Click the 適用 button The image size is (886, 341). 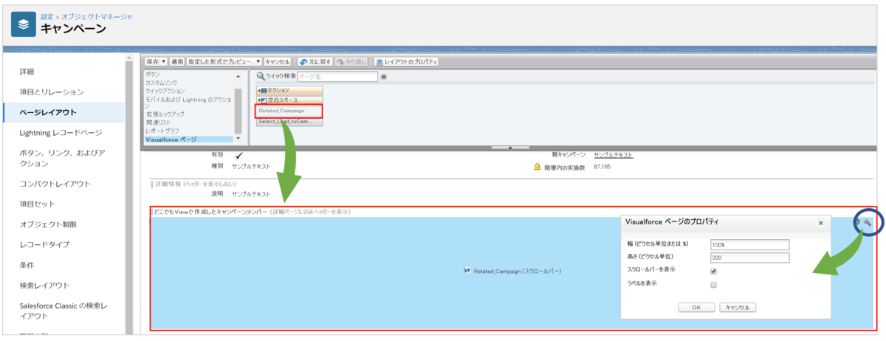click(x=177, y=61)
